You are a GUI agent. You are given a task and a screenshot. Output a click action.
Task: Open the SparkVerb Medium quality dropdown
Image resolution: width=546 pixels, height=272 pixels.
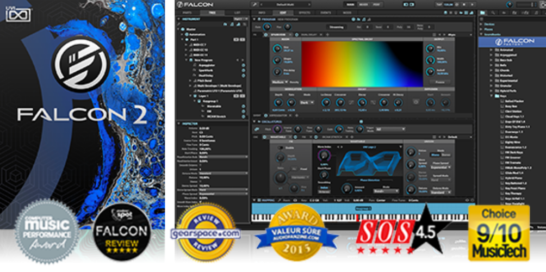[x=280, y=82]
